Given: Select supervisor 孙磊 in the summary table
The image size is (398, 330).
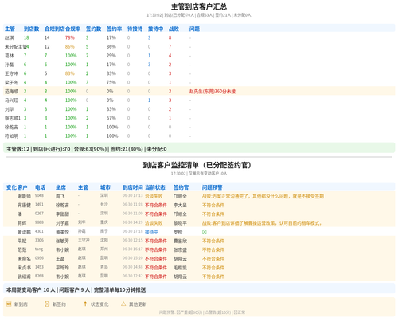Looking at the screenshot, I should (x=9, y=65).
